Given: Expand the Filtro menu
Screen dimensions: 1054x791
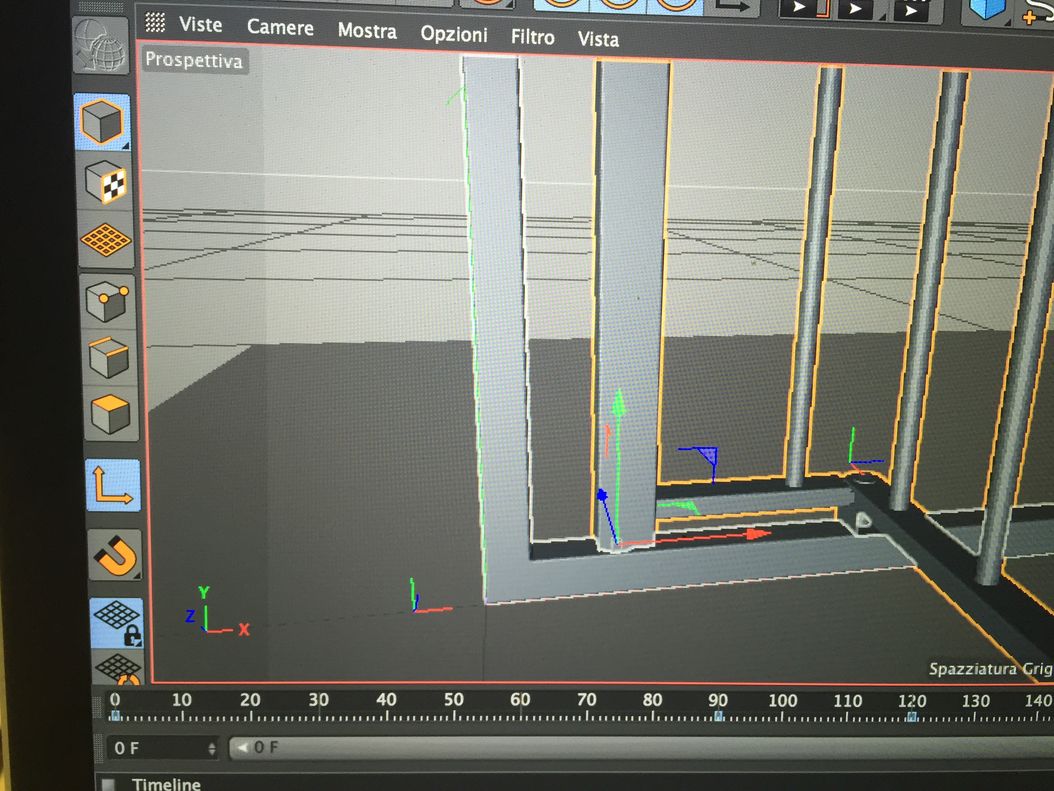Looking at the screenshot, I should click(533, 37).
